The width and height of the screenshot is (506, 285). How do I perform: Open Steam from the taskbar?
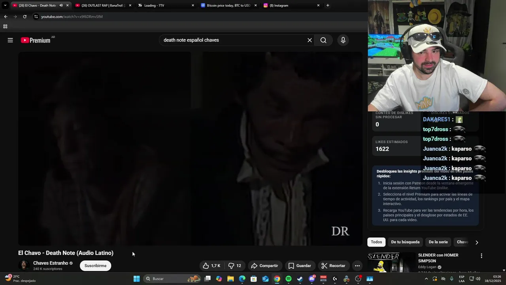(300, 279)
